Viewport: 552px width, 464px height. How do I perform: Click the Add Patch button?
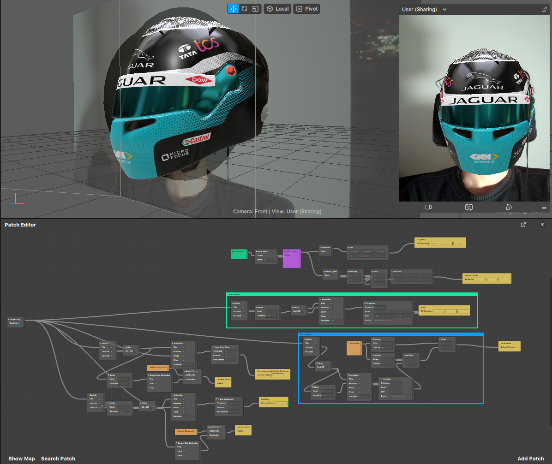(x=530, y=458)
